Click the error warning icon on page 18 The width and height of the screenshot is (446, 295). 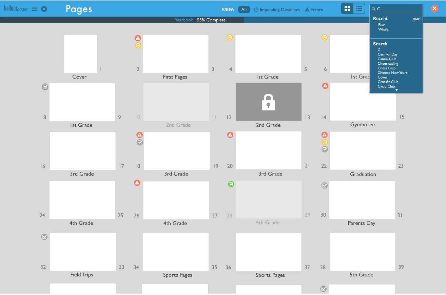(x=139, y=135)
